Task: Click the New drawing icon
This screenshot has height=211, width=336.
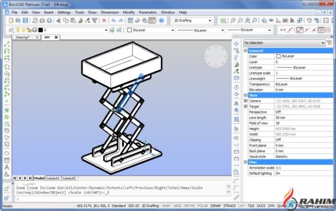Action: (x=11, y=21)
